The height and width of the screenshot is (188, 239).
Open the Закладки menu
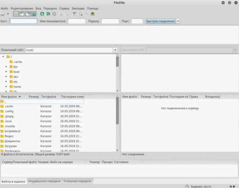click(78, 8)
